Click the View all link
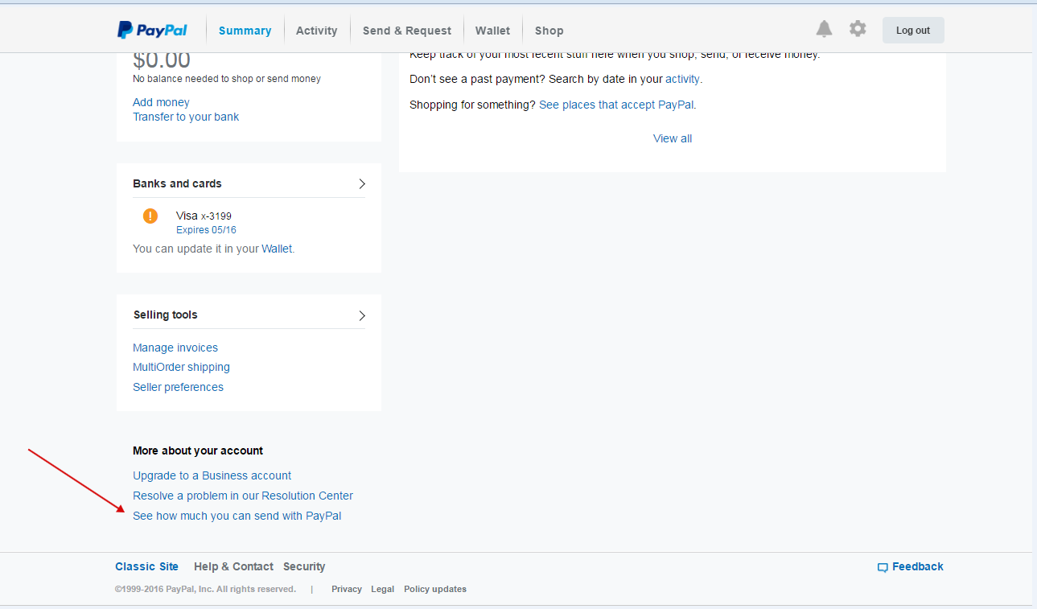Image resolution: width=1037 pixels, height=609 pixels. coord(673,138)
